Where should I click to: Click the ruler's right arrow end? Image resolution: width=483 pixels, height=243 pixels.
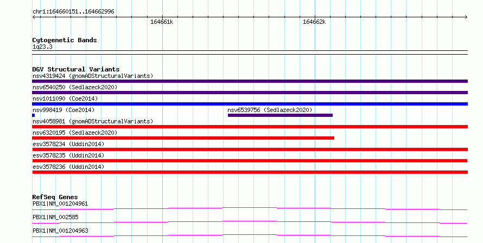(466, 17)
